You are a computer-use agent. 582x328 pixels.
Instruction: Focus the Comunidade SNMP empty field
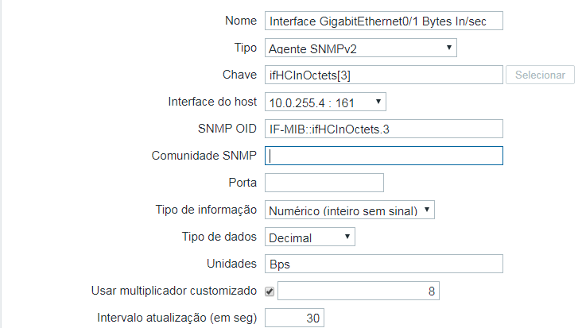pyautogui.click(x=384, y=156)
